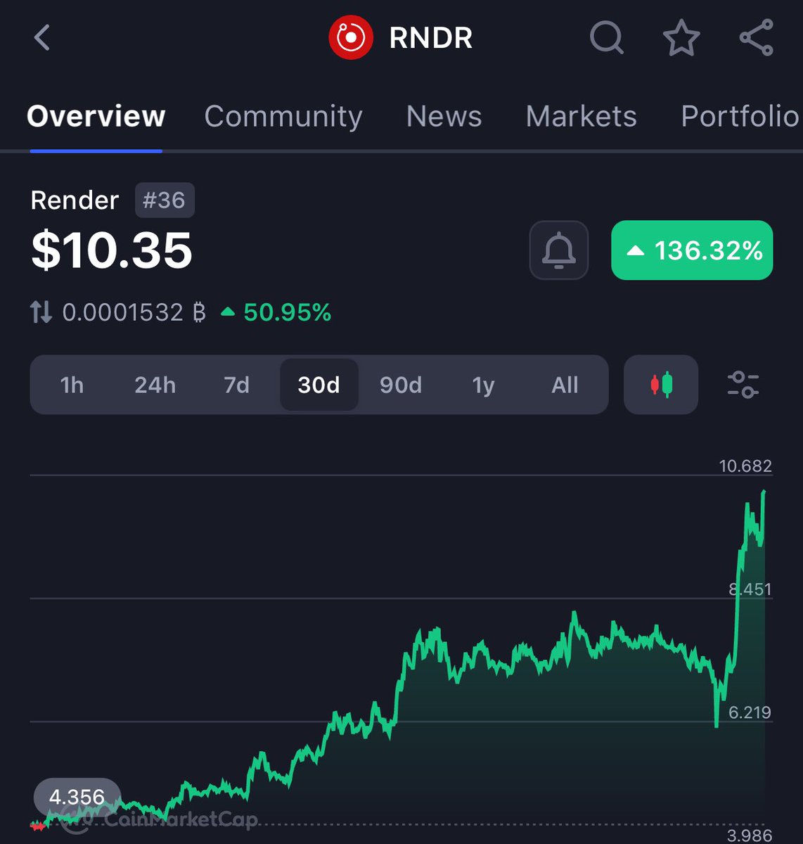803x844 pixels.
Task: Switch chart range to 90d
Action: click(401, 385)
